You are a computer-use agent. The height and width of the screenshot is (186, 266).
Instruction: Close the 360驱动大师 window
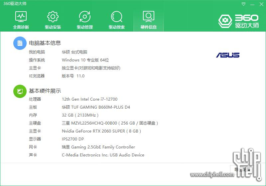point(261,4)
